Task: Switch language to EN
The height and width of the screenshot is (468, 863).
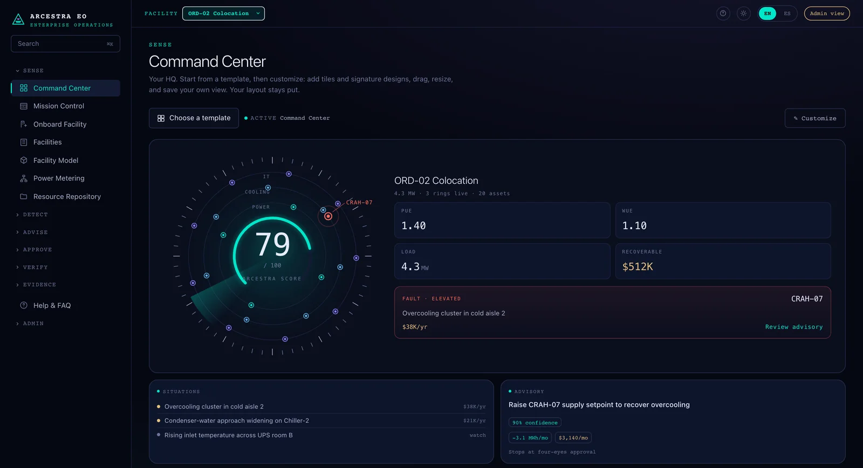Action: [x=768, y=13]
